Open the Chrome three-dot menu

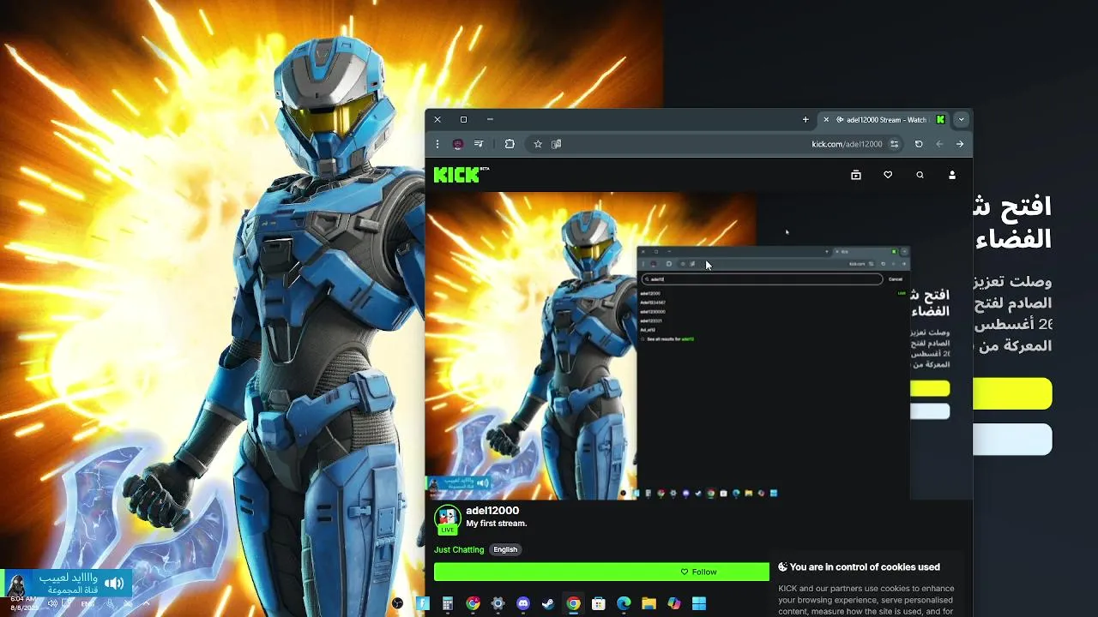(437, 144)
